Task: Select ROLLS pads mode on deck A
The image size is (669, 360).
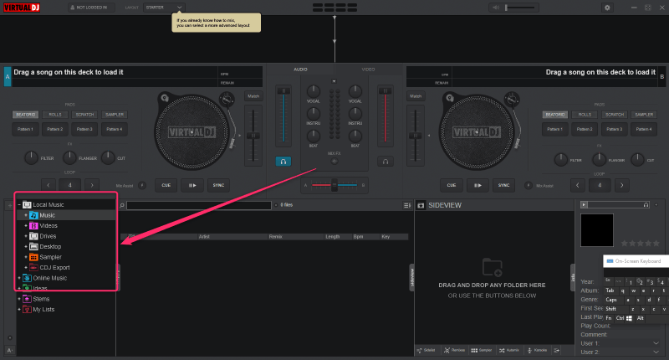Action: 55,115
